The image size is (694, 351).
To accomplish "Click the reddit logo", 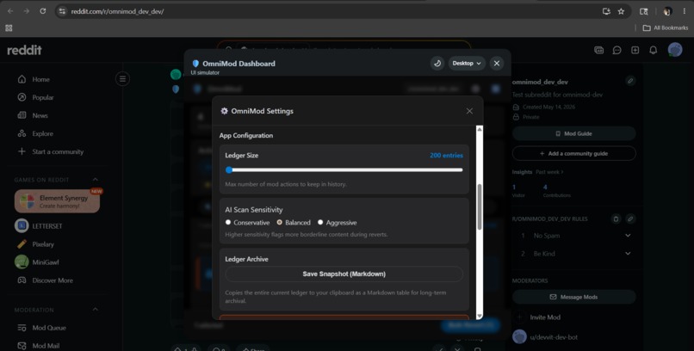I will (24, 50).
